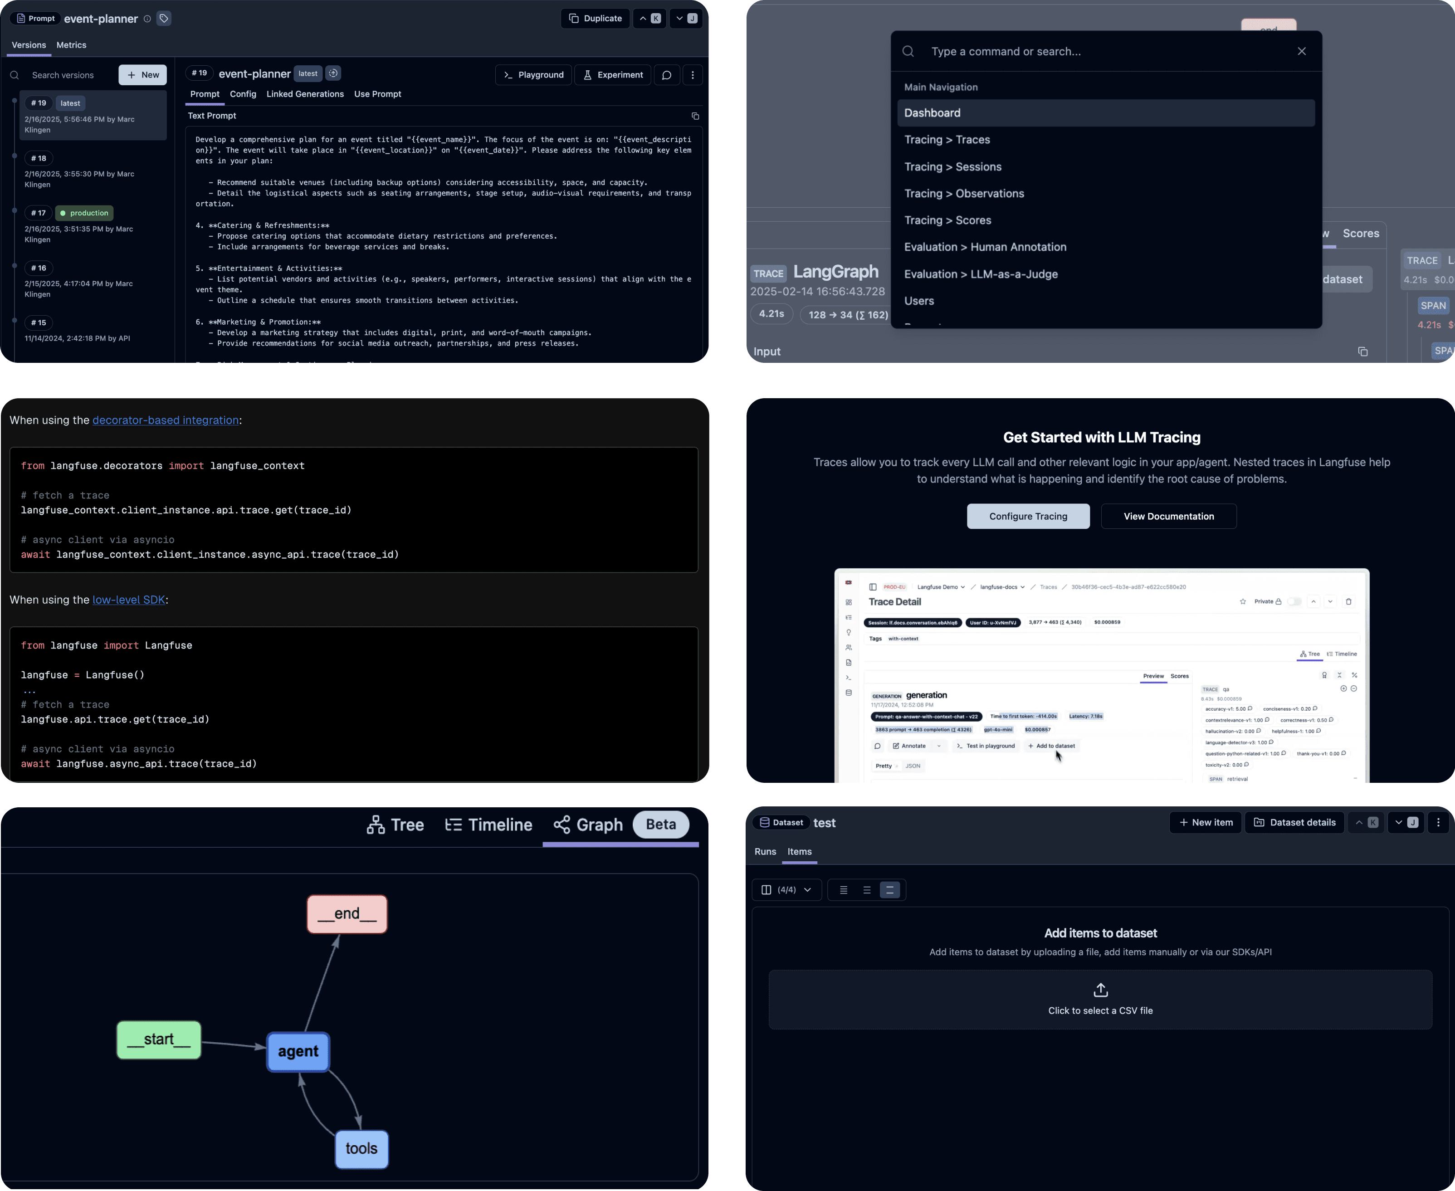This screenshot has width=1455, height=1191.
Task: Open the decorator-based integration link
Action: (166, 420)
